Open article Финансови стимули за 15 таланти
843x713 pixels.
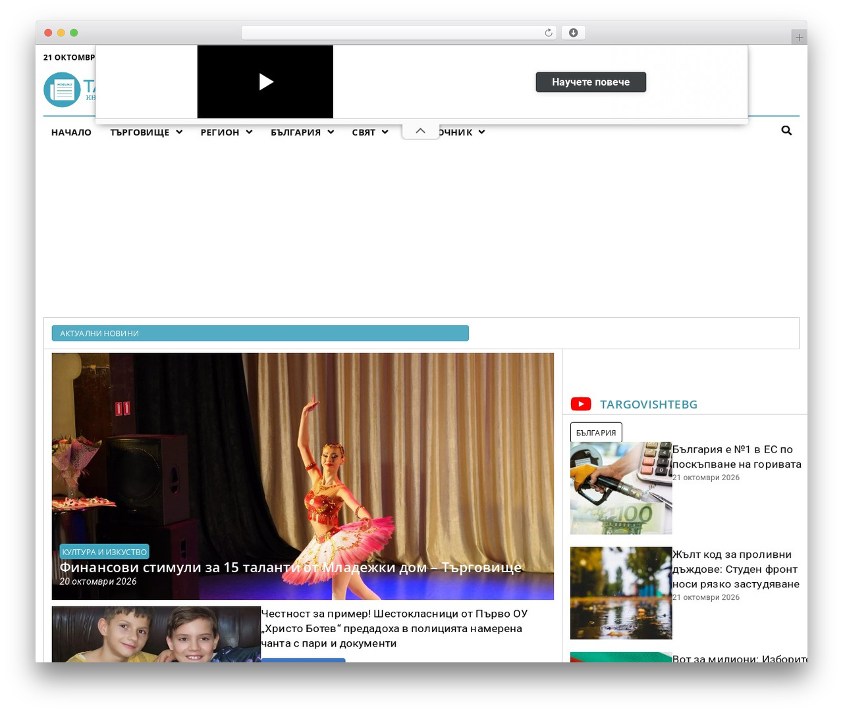coord(290,567)
